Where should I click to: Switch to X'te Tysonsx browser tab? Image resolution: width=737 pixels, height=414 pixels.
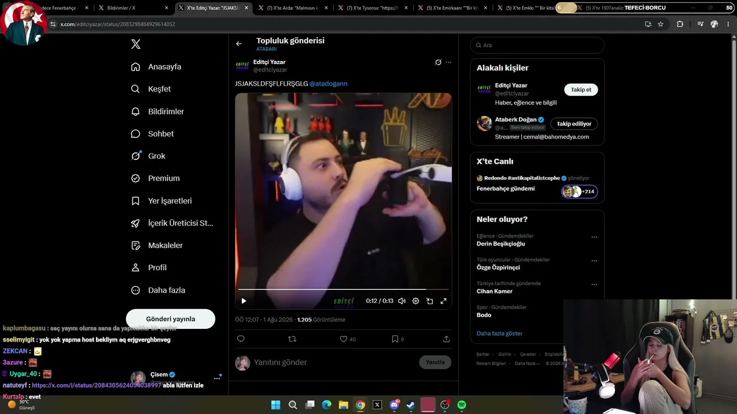point(372,8)
